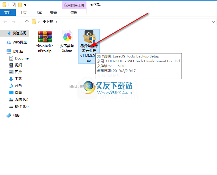
Task: Click the 系统 (C:) drive icon
Action: pos(11,100)
